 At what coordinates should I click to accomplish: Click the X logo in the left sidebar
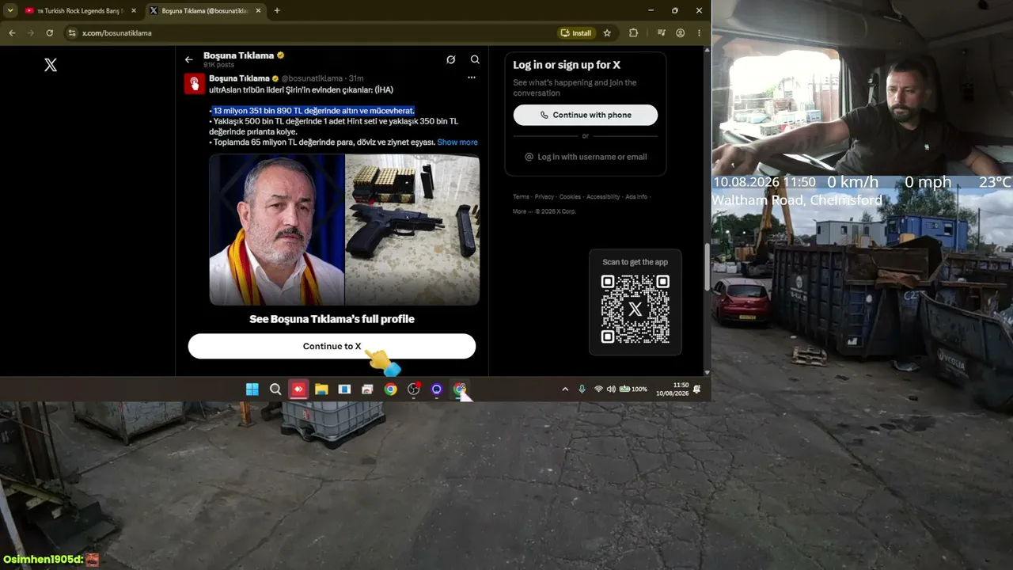(51, 65)
